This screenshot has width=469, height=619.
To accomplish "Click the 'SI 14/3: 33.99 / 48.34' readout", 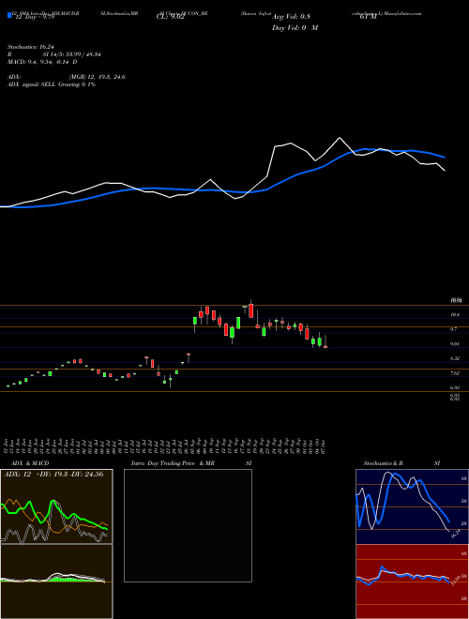I will pos(72,54).
